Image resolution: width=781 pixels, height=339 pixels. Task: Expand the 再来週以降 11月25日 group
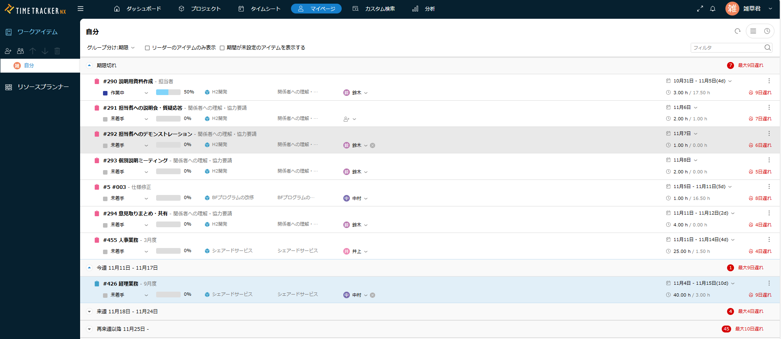click(x=89, y=329)
